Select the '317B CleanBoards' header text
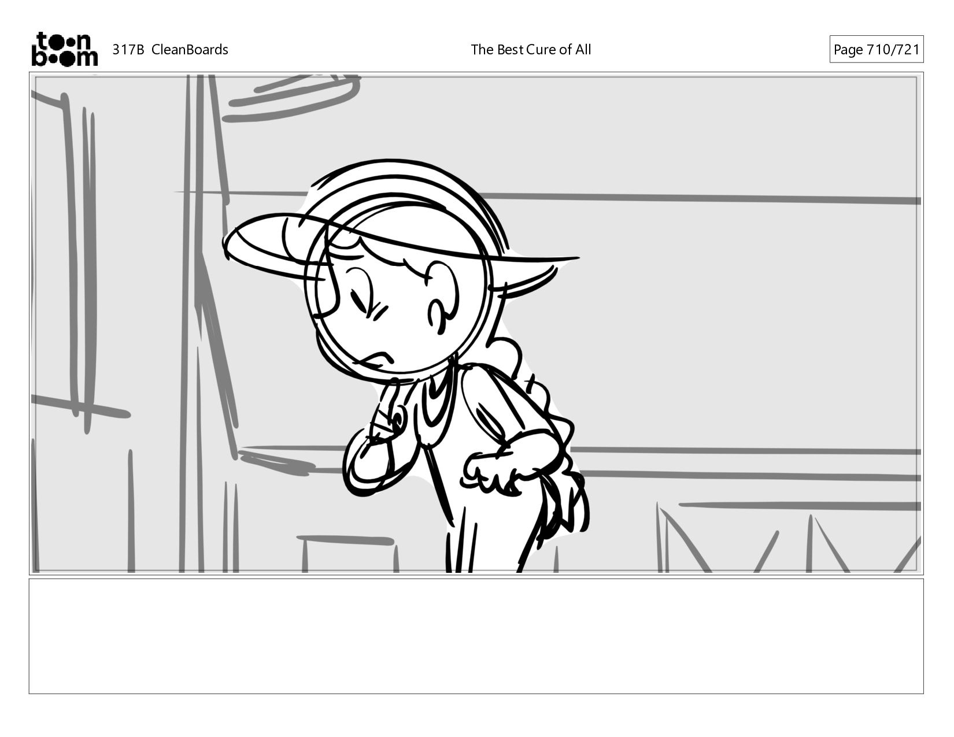 [170, 50]
